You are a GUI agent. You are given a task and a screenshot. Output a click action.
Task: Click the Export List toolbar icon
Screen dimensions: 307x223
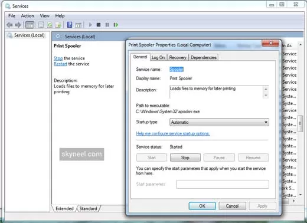[58, 25]
